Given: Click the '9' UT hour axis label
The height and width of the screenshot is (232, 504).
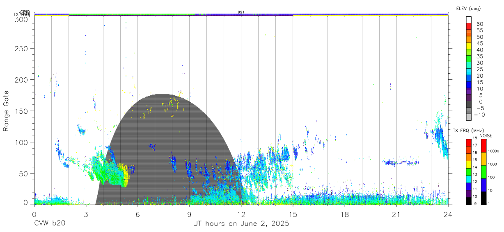Looking at the screenshot, I should tap(190, 214).
